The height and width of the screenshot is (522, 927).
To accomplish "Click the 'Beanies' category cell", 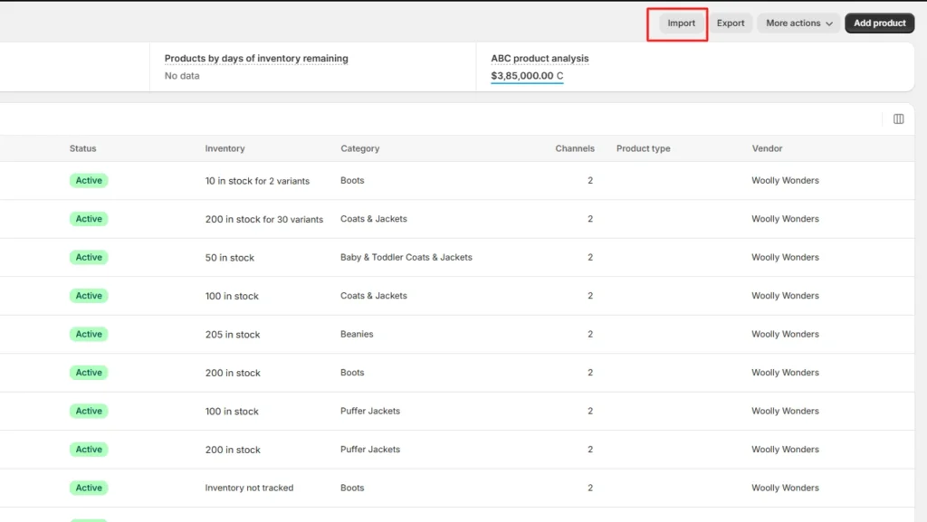I will [357, 334].
